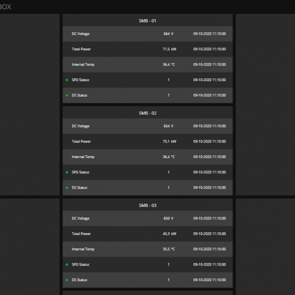Click the 36,4 °C value in SMB - 01
Image resolution: width=295 pixels, height=295 pixels.
pos(169,65)
